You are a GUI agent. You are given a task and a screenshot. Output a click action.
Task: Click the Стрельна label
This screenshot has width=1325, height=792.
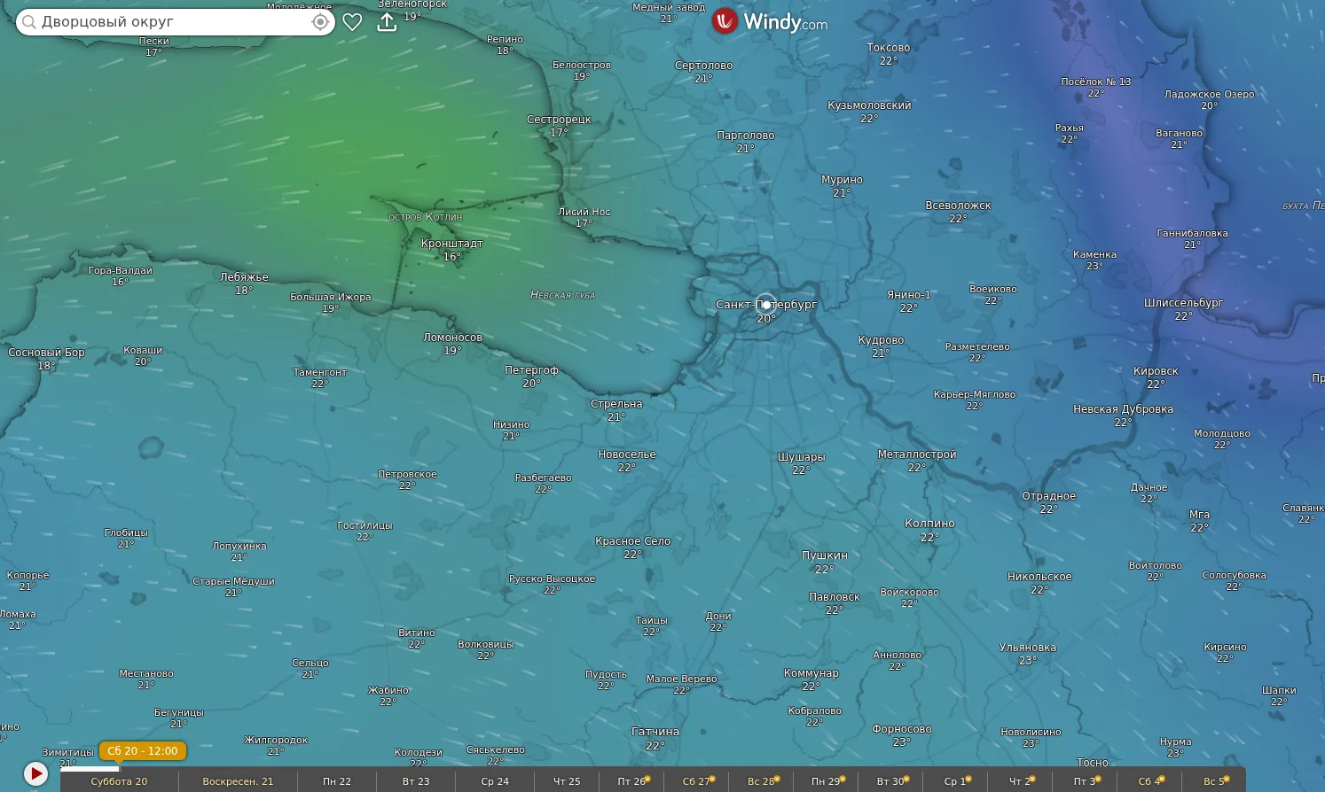(616, 404)
